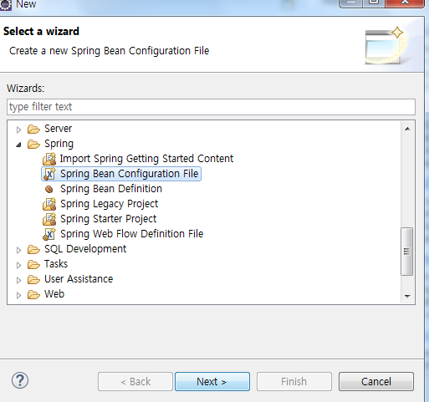This screenshot has height=402, width=429.
Task: Expand the Tasks tree node
Action: [18, 265]
